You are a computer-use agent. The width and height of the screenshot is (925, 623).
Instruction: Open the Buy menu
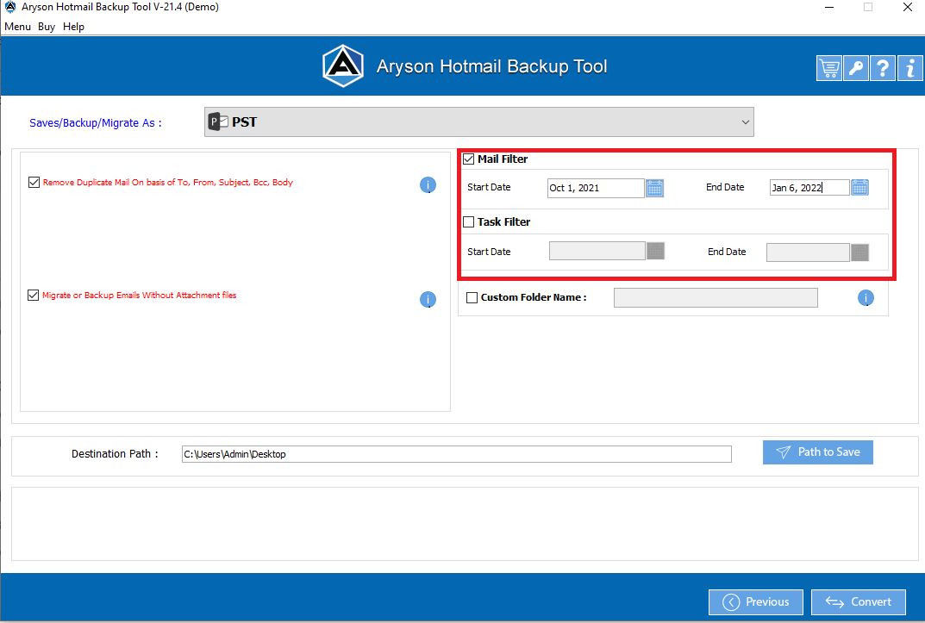[x=47, y=27]
